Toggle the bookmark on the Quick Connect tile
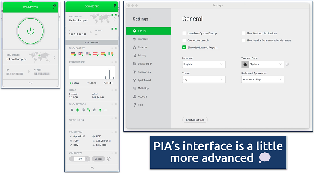This screenshot has width=314, height=173. click(116, 48)
